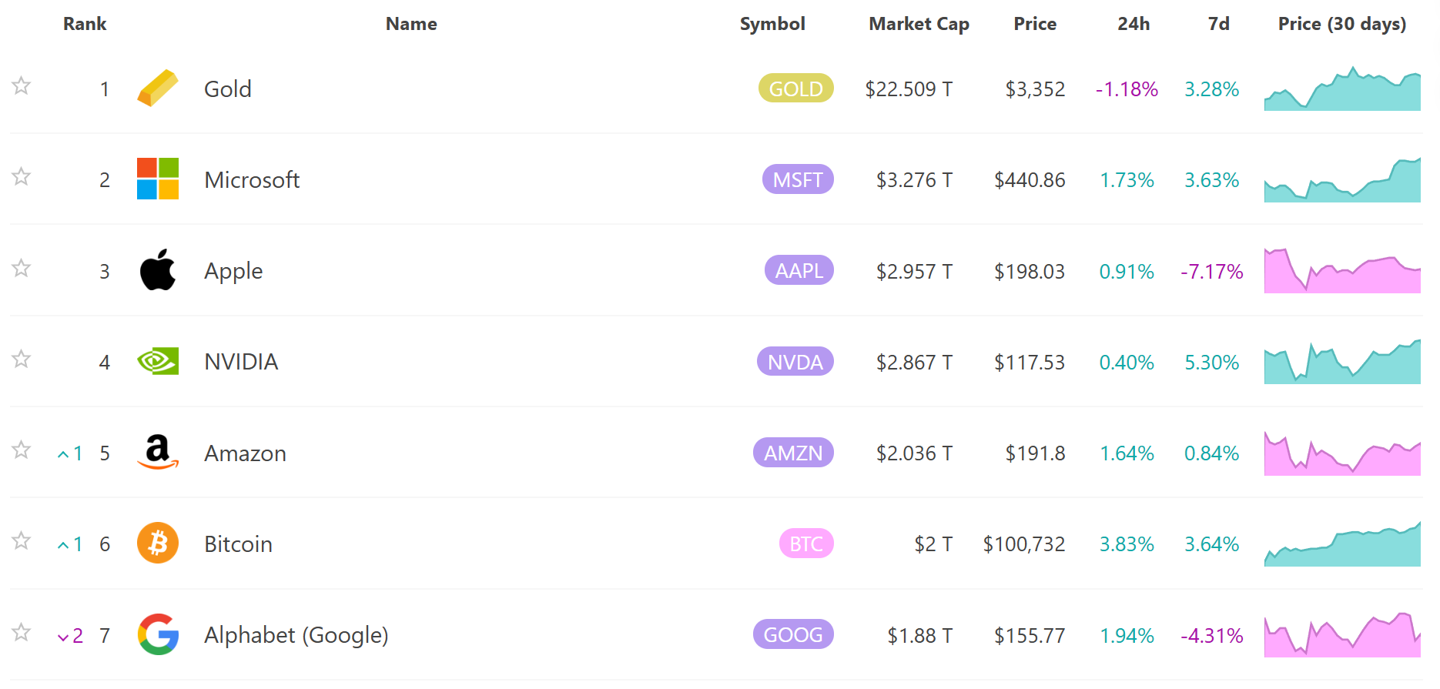Click the BTC symbol badge
This screenshot has width=1440, height=689.
coord(806,544)
